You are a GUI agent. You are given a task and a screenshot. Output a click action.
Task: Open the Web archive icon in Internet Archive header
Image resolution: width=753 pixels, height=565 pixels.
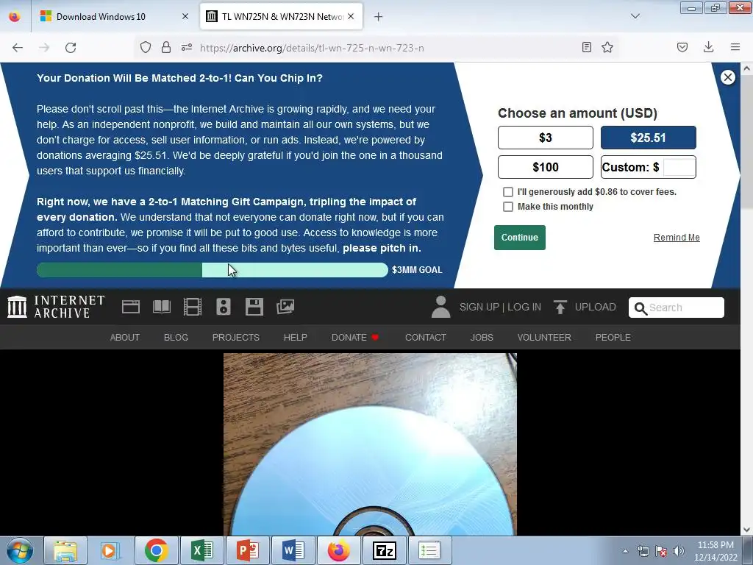coord(131,307)
